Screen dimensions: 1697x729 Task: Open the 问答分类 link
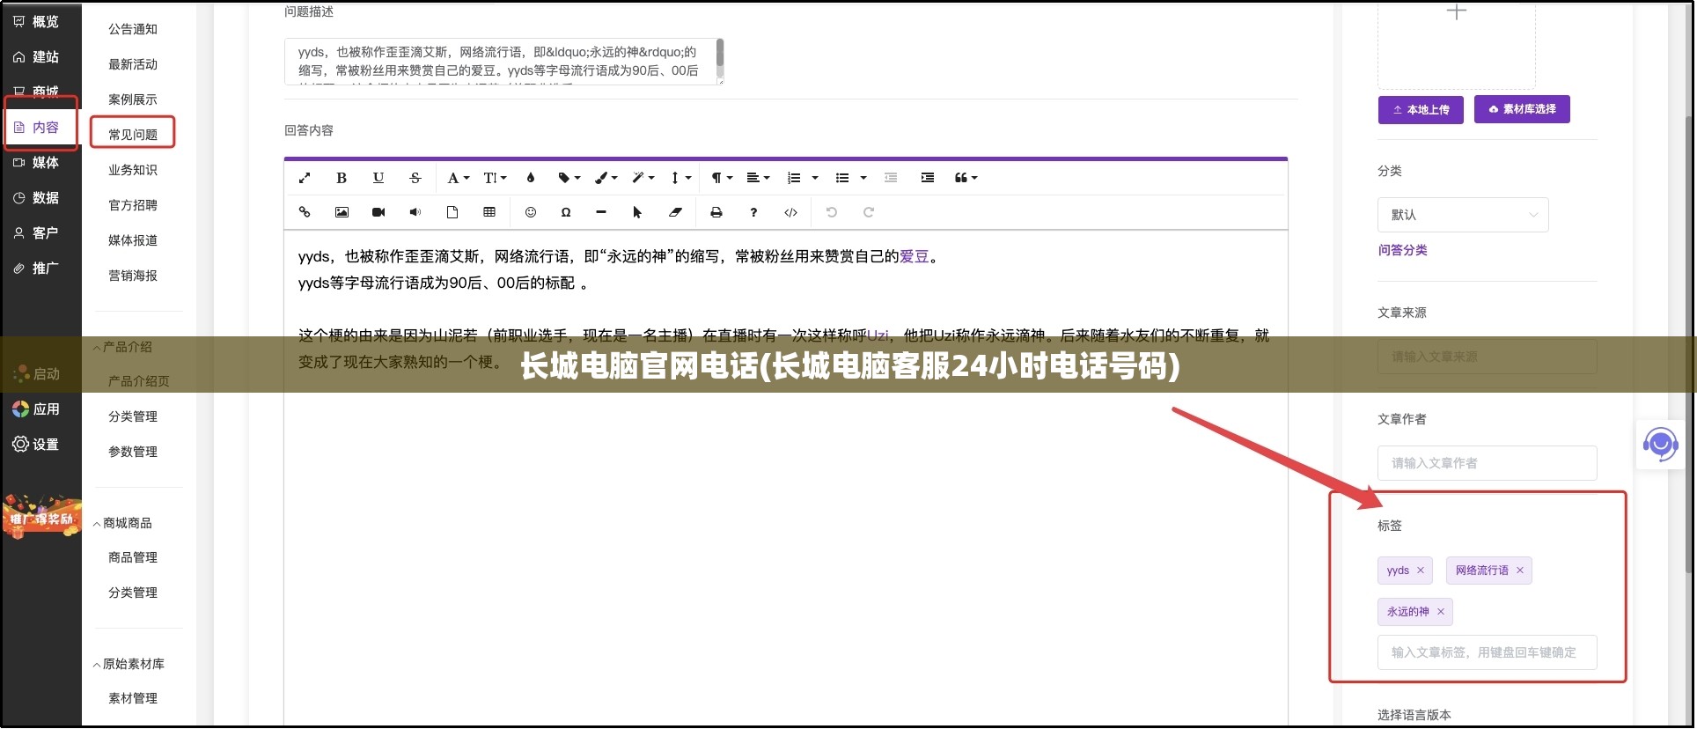point(1403,250)
